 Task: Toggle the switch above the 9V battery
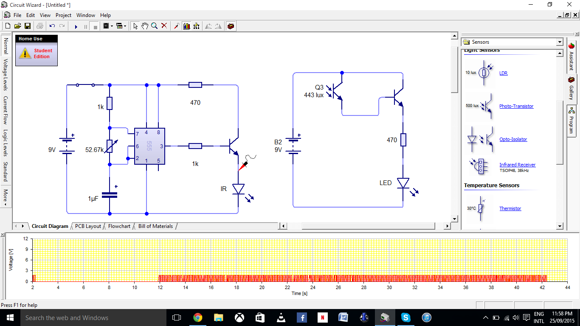[85, 84]
